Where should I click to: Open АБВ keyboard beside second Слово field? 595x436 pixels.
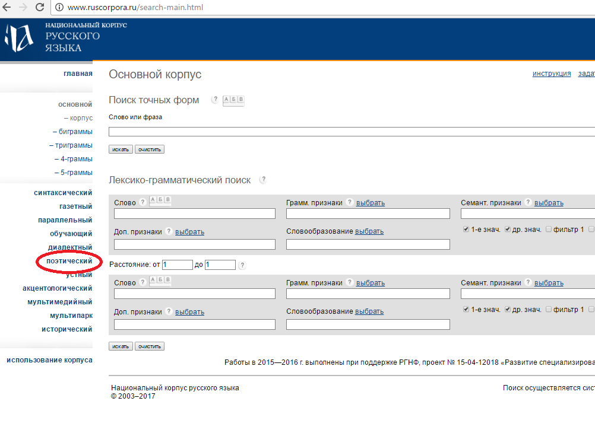160,281
